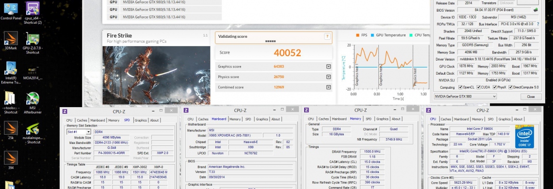Click the XMP-3002 column header in Timings Table
The width and height of the screenshot is (553, 189).
point(140,167)
